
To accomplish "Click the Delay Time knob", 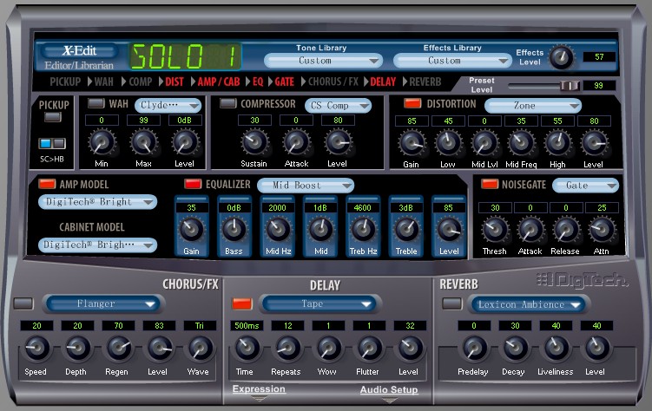I will (247, 348).
